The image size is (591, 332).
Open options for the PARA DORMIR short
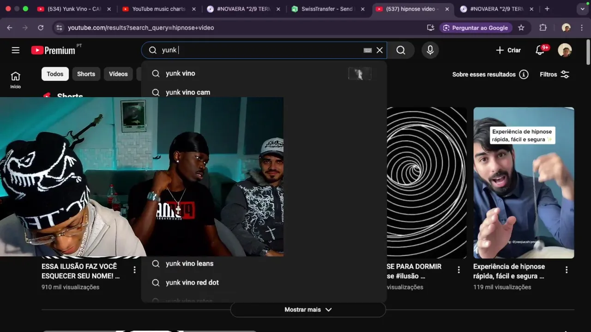click(458, 270)
